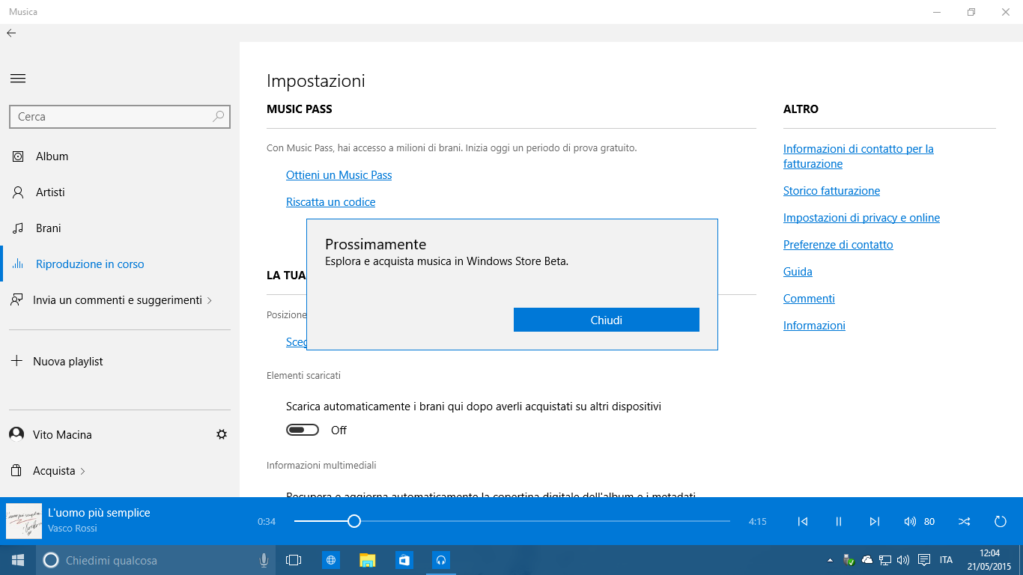The image size is (1023, 575).
Task: Click the ITA language indicator
Action: (x=947, y=560)
